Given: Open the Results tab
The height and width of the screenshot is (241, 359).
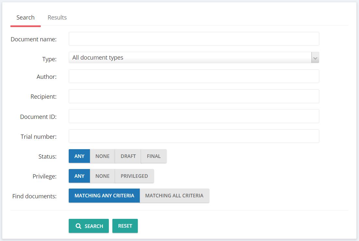Looking at the screenshot, I should click(x=57, y=18).
